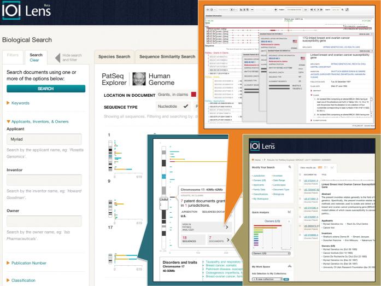
Task: Click the Clear link under Search
Action: coord(36,61)
